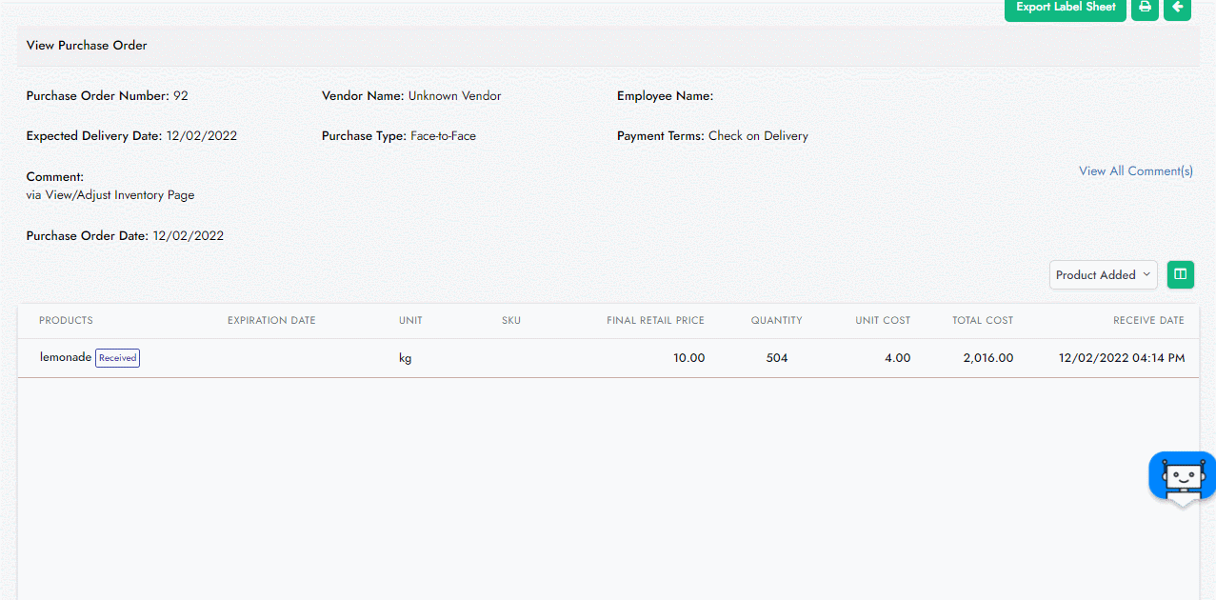Click the Expiration Date column header

click(x=271, y=321)
